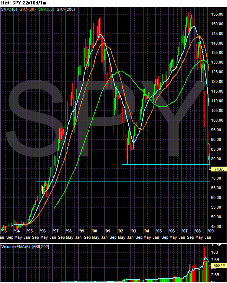Click the '94 year label on time axis
Screen dimensions: 227x283
tap(17, 231)
